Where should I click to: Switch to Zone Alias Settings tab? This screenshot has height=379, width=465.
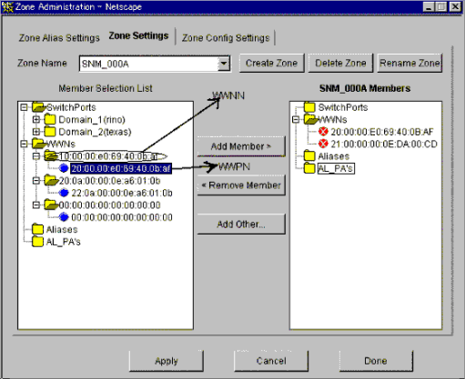pos(59,38)
